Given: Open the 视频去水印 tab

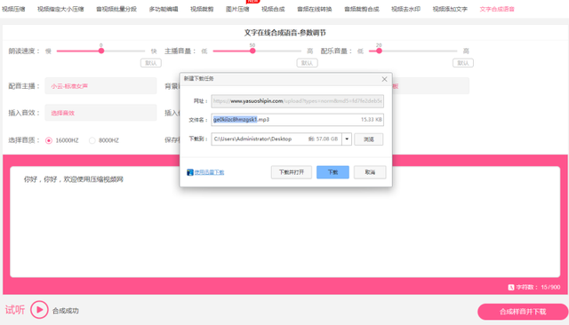Looking at the screenshot, I should tap(405, 9).
